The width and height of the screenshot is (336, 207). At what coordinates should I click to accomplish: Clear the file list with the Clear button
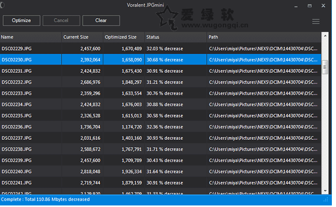coord(101,21)
